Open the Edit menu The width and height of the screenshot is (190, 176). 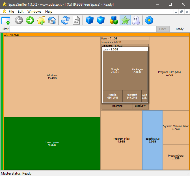[21, 12]
